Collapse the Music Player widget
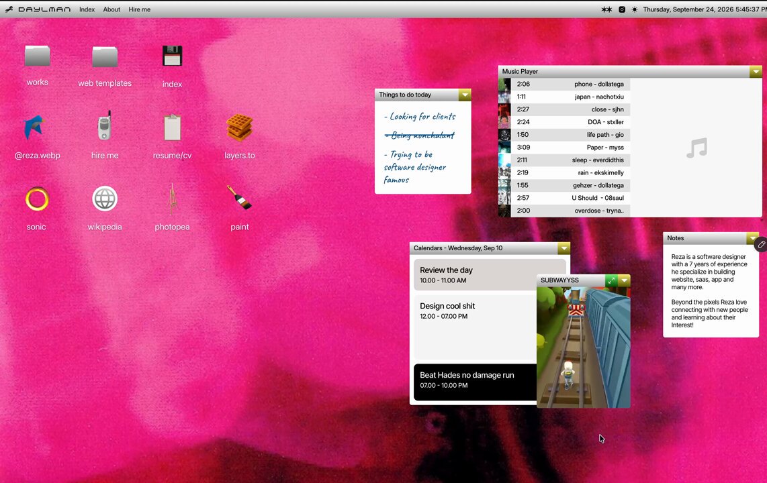This screenshot has height=483, width=767. click(x=756, y=71)
